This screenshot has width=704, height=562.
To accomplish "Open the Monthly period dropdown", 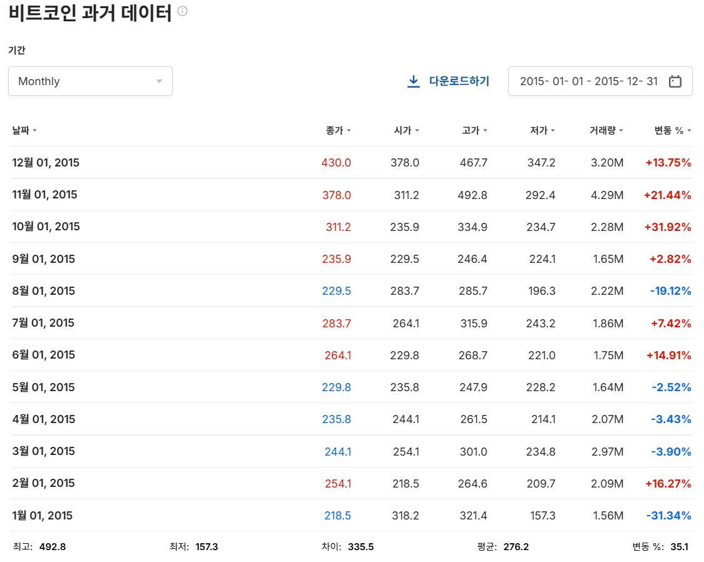I will point(90,81).
